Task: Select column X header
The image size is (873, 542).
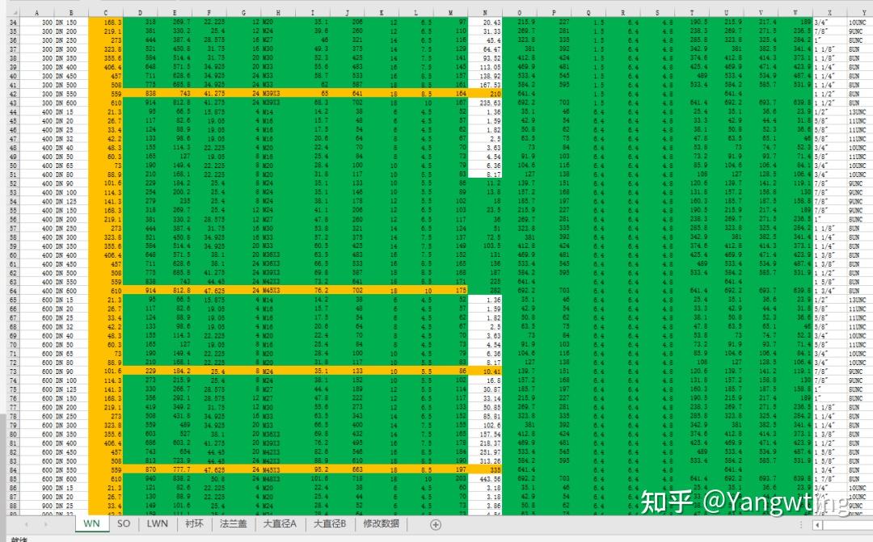Action: [x=829, y=12]
